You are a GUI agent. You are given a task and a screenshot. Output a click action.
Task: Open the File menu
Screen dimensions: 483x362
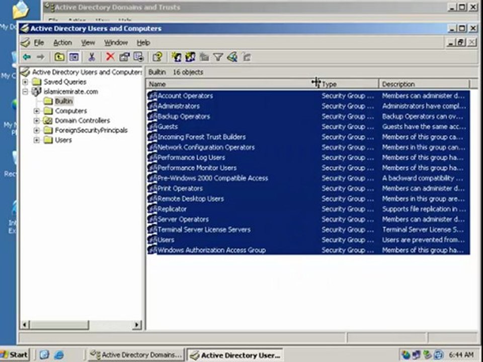39,43
